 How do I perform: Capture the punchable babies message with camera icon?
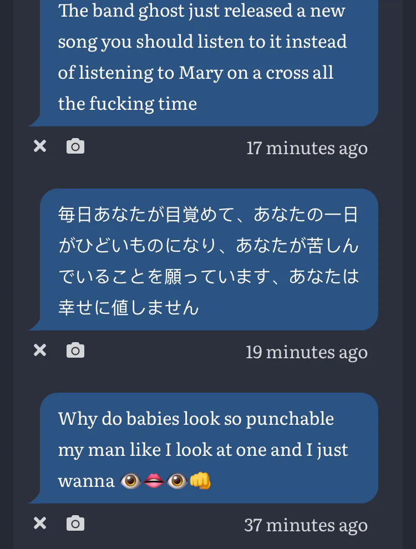[x=75, y=523]
